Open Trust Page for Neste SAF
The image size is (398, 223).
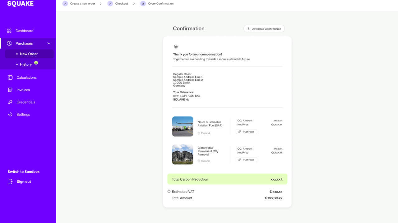[246, 132]
